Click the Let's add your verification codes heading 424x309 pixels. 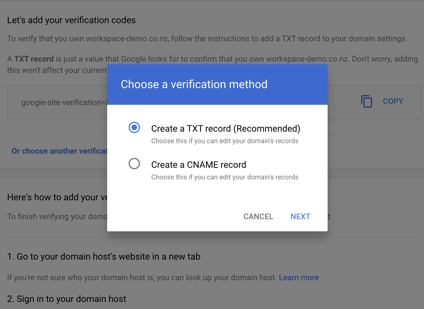pyautogui.click(x=71, y=20)
